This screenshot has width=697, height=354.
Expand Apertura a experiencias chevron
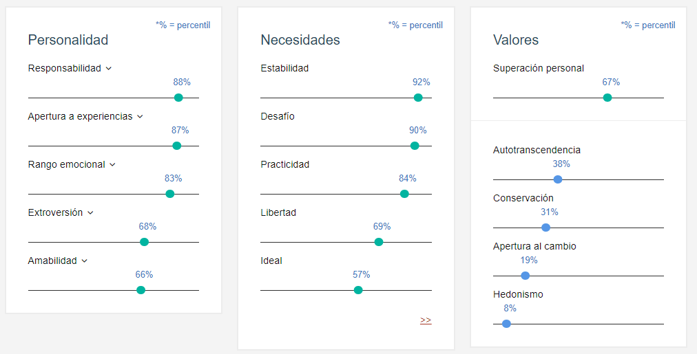[140, 117]
